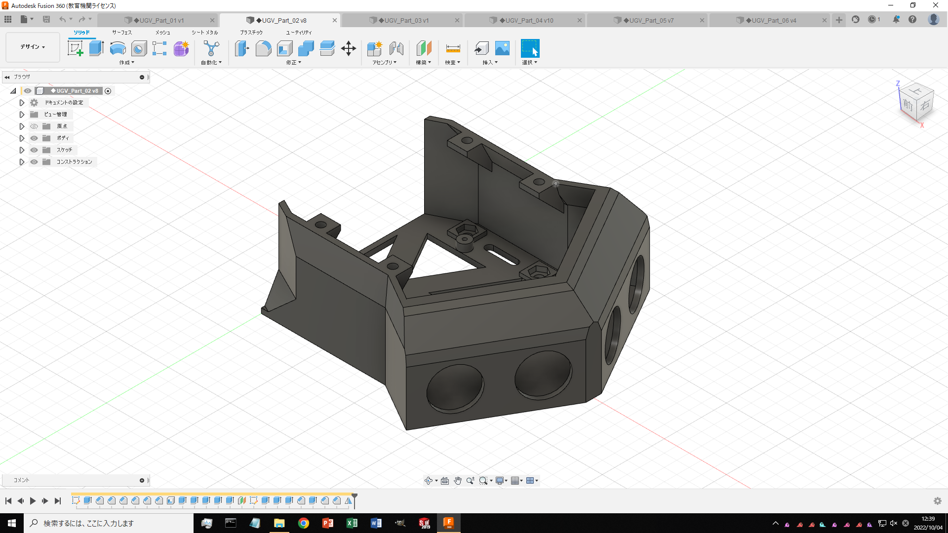Select the Create Sketch tool
Image resolution: width=948 pixels, height=533 pixels.
click(x=76, y=48)
